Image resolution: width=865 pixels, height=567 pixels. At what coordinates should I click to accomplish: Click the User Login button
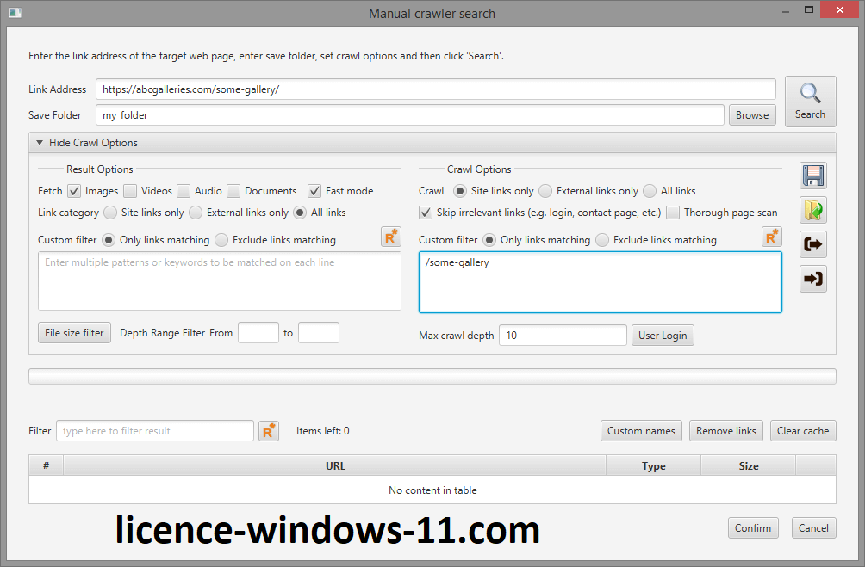[662, 336]
